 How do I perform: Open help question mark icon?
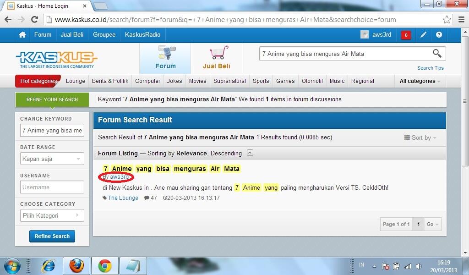click(x=439, y=35)
